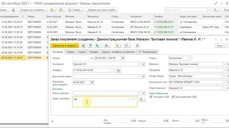
Task: Open the Создать на основании list dropdown
Action: click(33, 10)
